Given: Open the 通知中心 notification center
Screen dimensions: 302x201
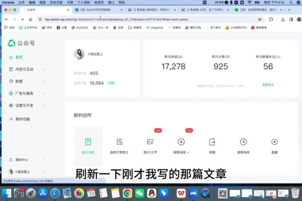Looking at the screenshot, I should (x=27, y=160).
